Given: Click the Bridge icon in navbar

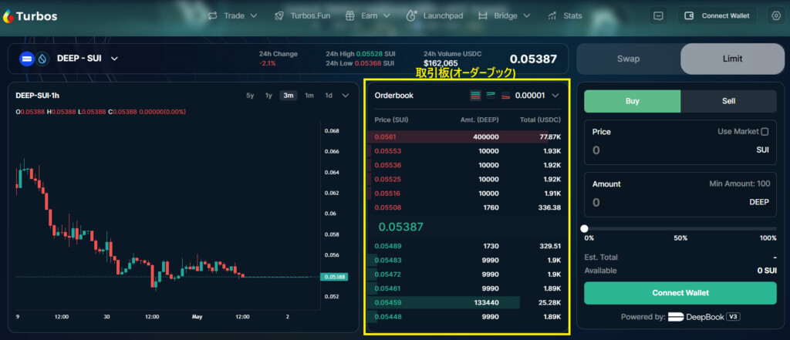Looking at the screenshot, I should [x=483, y=15].
